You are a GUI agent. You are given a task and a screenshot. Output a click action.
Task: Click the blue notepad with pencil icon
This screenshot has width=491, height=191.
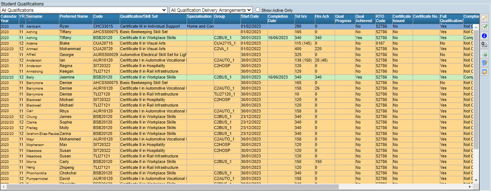(x=484, y=63)
